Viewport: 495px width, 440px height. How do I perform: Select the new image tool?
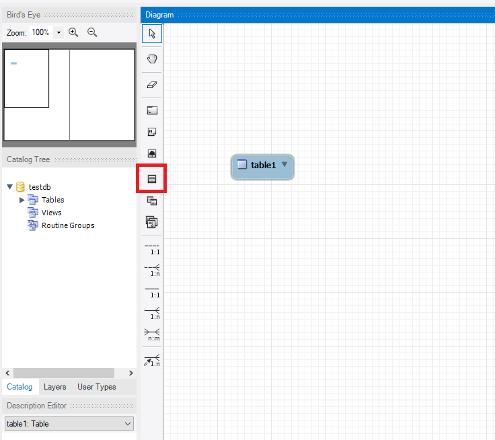click(x=152, y=153)
